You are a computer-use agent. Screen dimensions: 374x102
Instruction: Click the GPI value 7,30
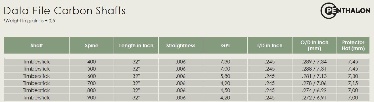(x=225, y=62)
